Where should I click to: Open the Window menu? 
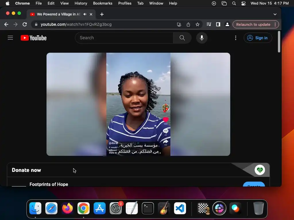(156, 3)
